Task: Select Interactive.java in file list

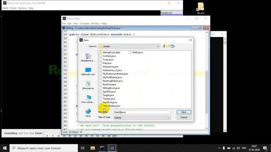Action: click(109, 67)
